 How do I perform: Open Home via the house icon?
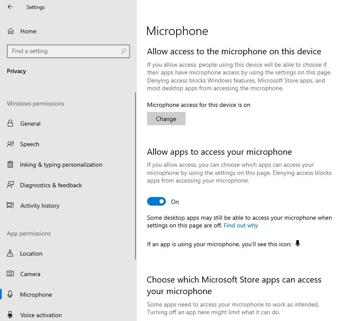pyautogui.click(x=11, y=31)
